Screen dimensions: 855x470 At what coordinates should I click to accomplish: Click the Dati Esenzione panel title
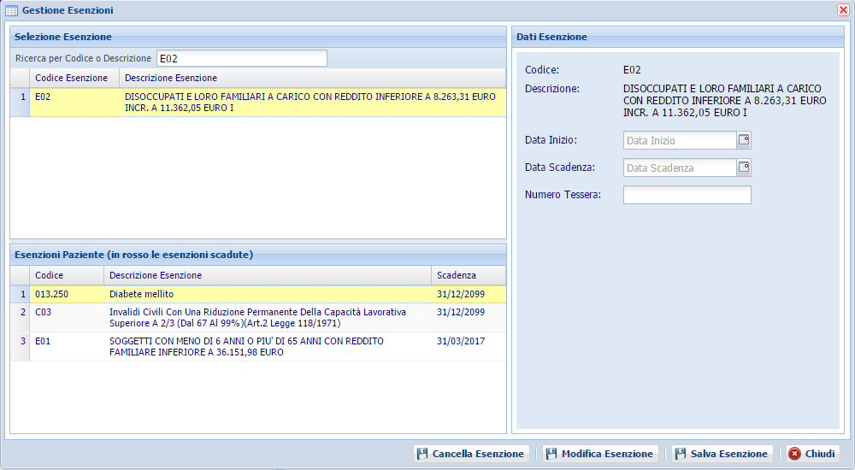tap(551, 37)
